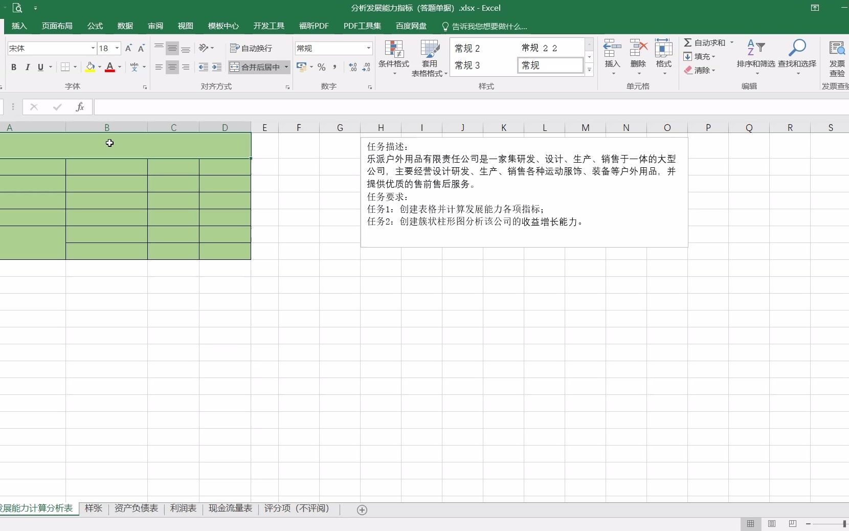Viewport: 849px width, 531px height.
Task: Decrease cell indent
Action: (204, 67)
